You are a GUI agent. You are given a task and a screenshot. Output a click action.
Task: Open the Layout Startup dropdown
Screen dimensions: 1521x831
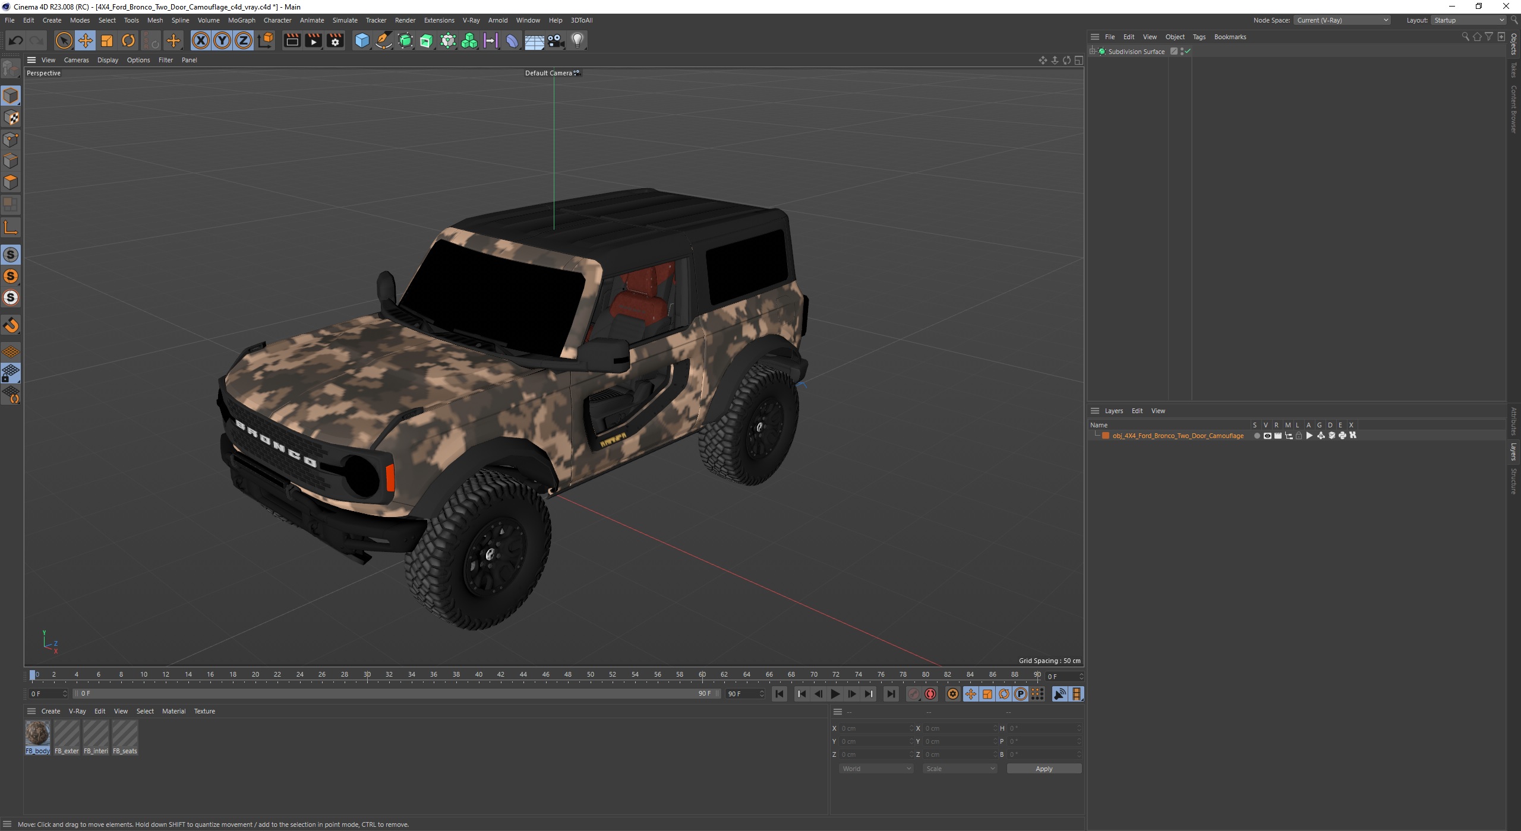pos(1469,20)
